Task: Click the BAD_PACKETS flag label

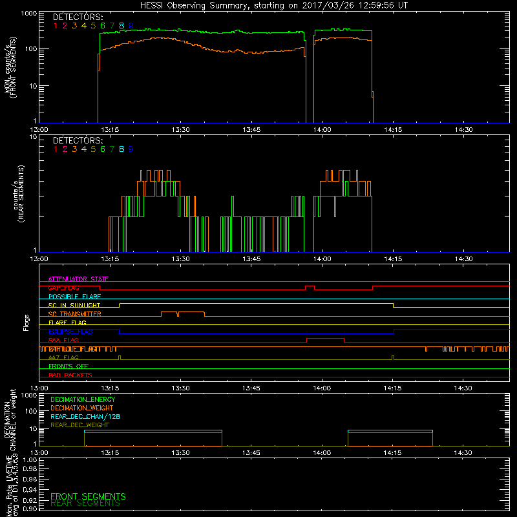Action: (70, 375)
